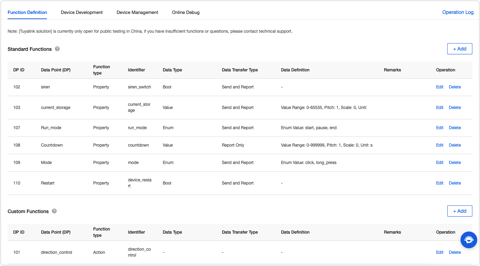
Task: Edit the current_storage row
Action: 440,108
